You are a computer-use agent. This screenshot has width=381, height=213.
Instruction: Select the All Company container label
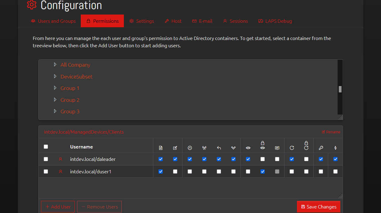pyautogui.click(x=75, y=65)
